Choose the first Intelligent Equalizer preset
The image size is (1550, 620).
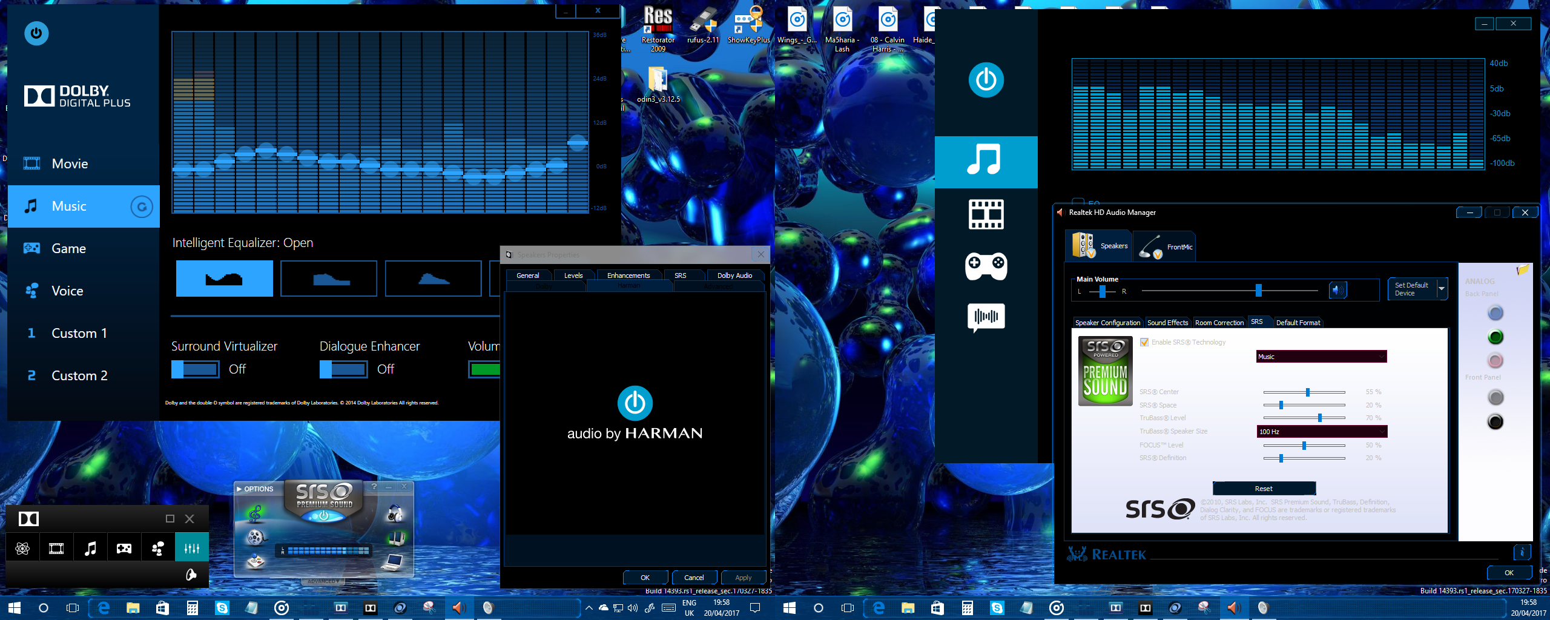225,279
